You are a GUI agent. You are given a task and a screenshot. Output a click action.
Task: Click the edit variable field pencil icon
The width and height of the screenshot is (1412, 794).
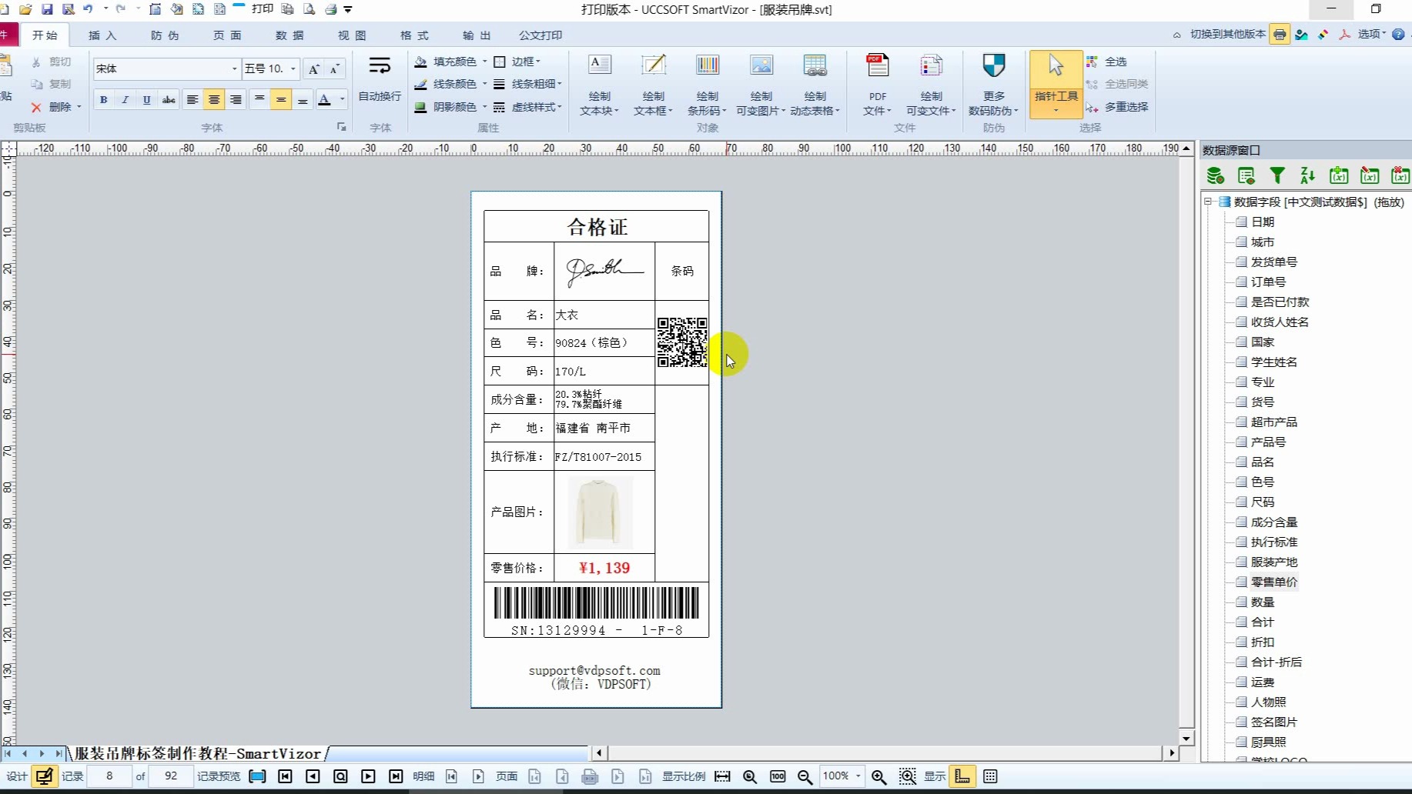[x=1370, y=176]
